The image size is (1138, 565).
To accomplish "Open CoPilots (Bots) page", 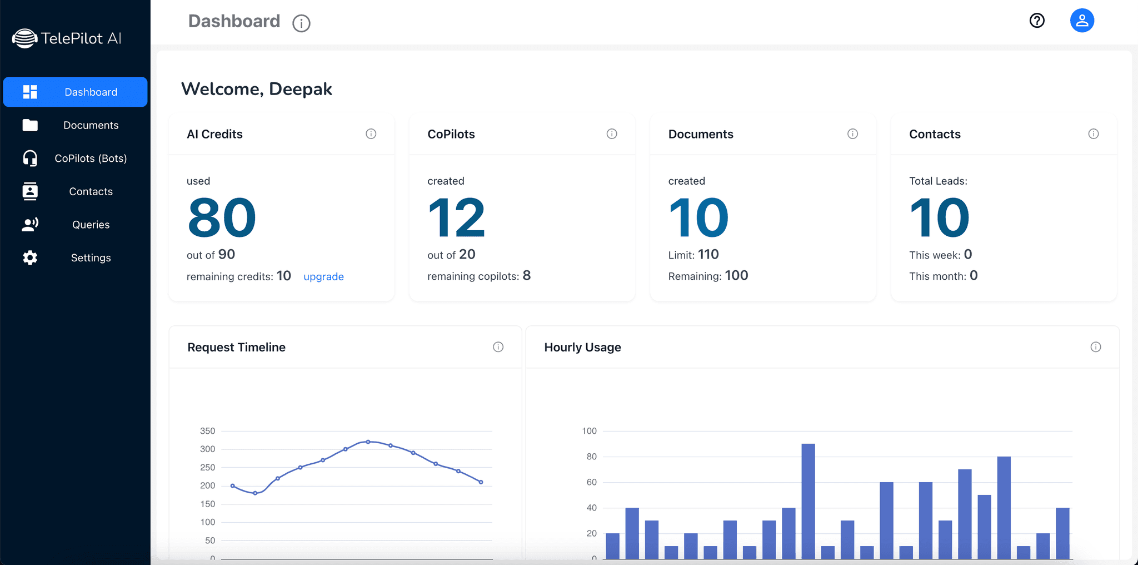I will tap(76, 158).
